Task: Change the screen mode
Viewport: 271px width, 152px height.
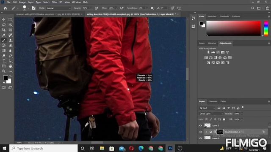Action: pyautogui.click(x=10, y=87)
